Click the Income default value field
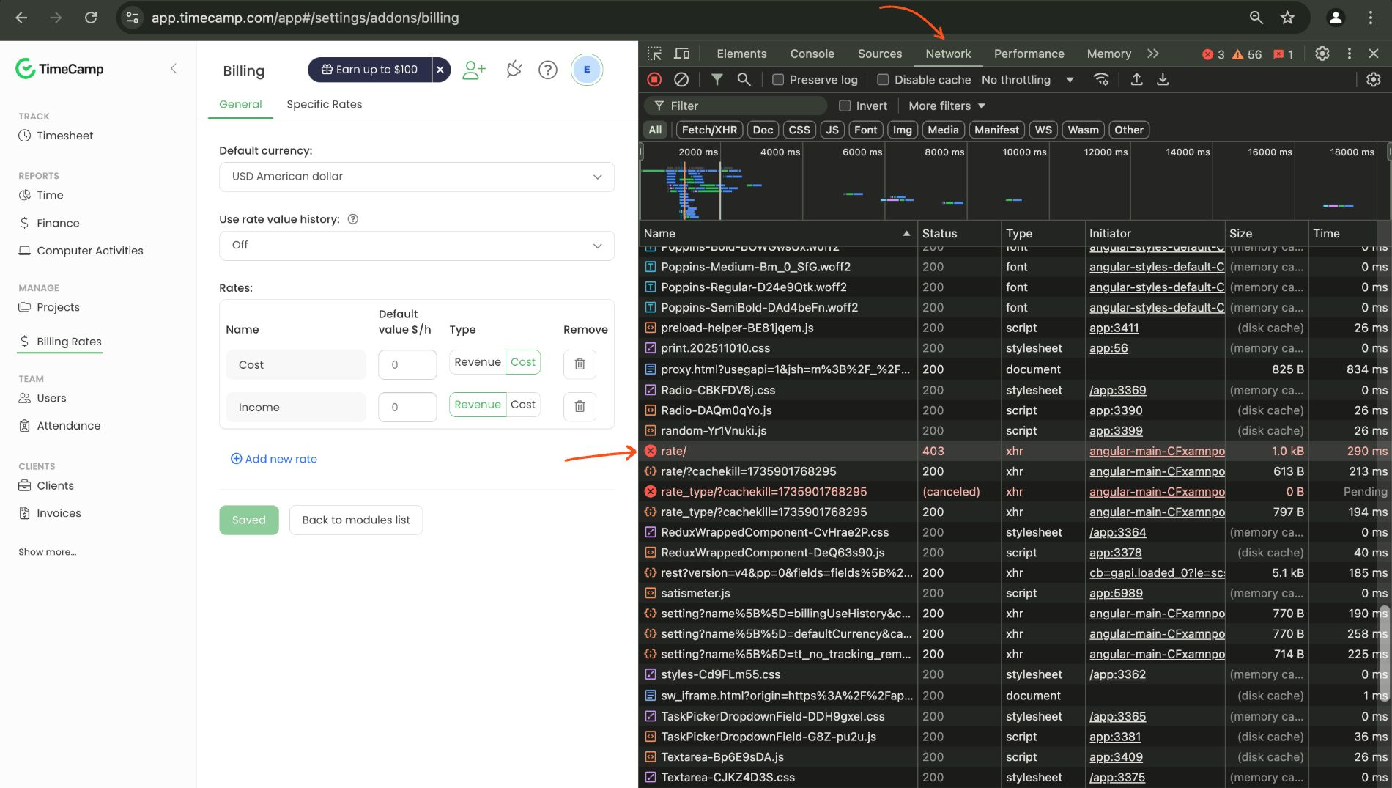Screen dimensions: 1392x788 point(407,407)
